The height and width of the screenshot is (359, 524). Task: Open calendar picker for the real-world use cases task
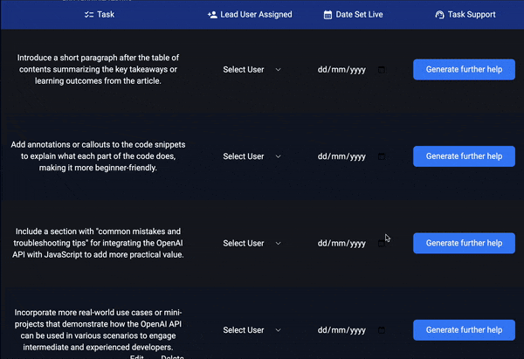(382, 330)
